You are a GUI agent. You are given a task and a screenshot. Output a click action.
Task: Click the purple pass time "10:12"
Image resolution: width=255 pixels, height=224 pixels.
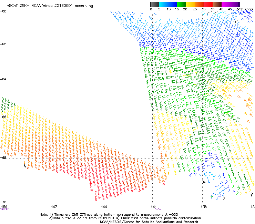pos(4,209)
